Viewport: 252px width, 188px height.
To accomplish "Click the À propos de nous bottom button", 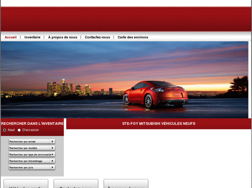I will 126,184.
